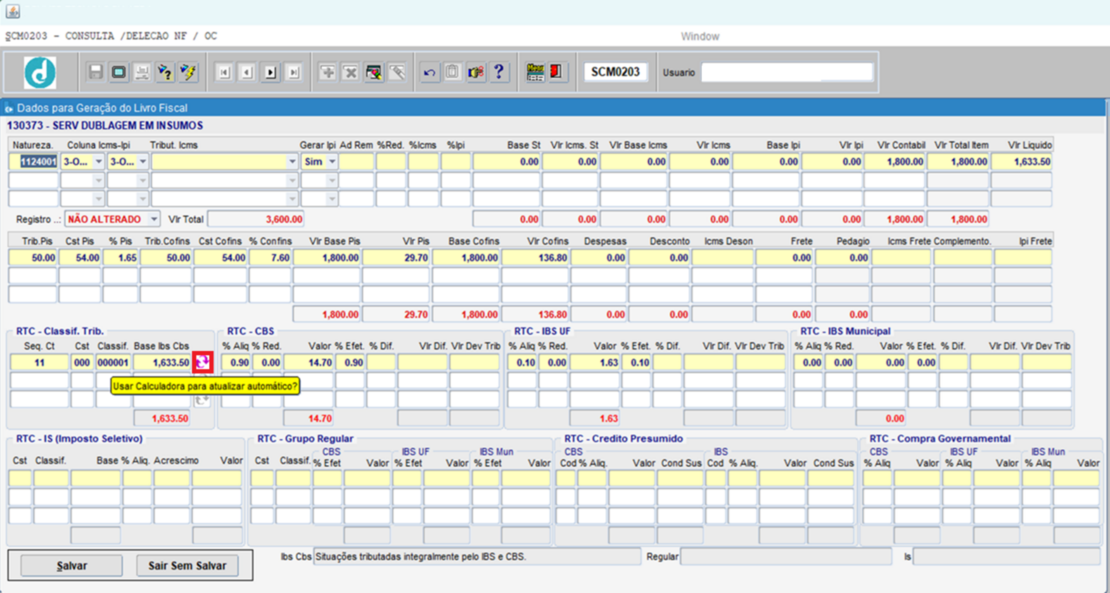Click the save diskette toolbar icon
The width and height of the screenshot is (1110, 593).
(96, 72)
